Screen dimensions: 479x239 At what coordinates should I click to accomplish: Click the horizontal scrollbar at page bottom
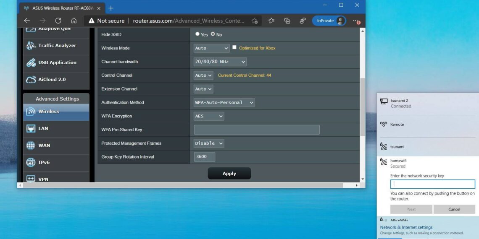click(x=183, y=185)
